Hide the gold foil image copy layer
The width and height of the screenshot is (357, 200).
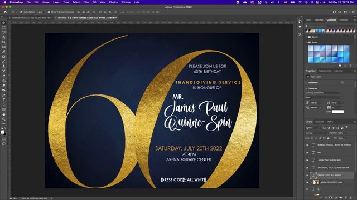click(x=307, y=182)
